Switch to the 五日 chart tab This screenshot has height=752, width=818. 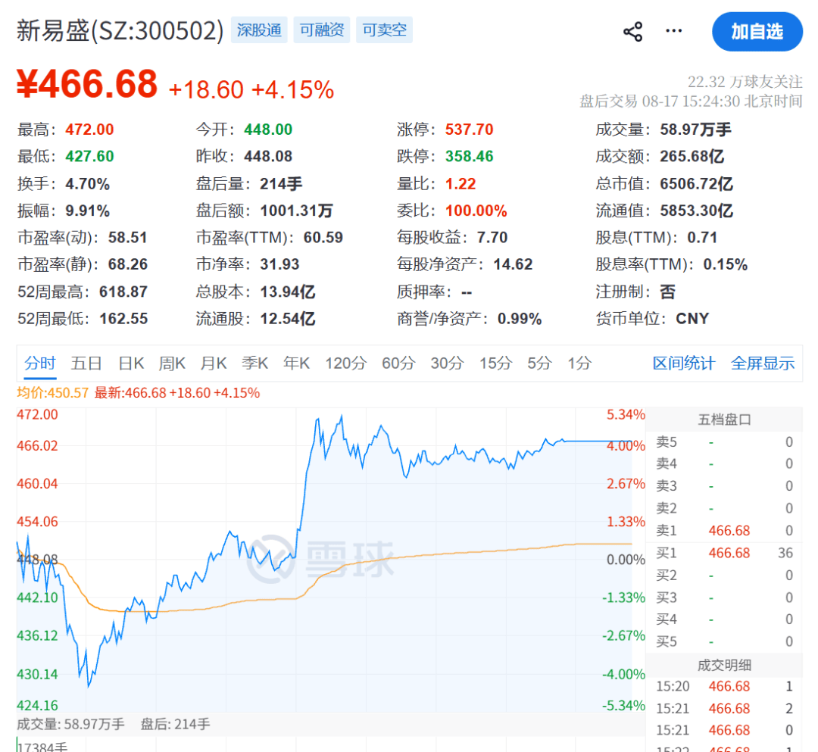[x=86, y=363]
